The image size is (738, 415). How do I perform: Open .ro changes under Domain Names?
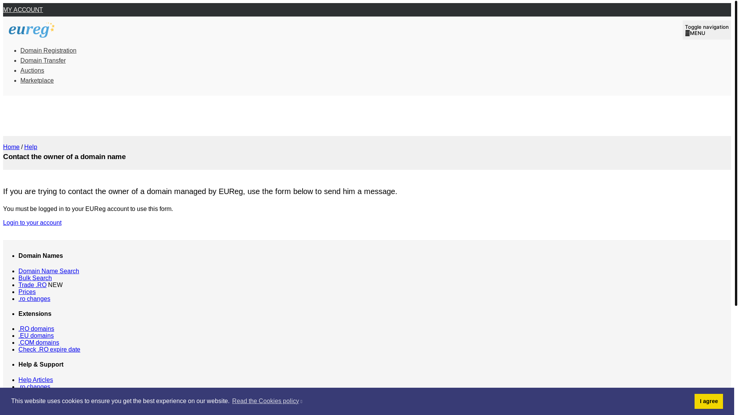click(x=34, y=299)
